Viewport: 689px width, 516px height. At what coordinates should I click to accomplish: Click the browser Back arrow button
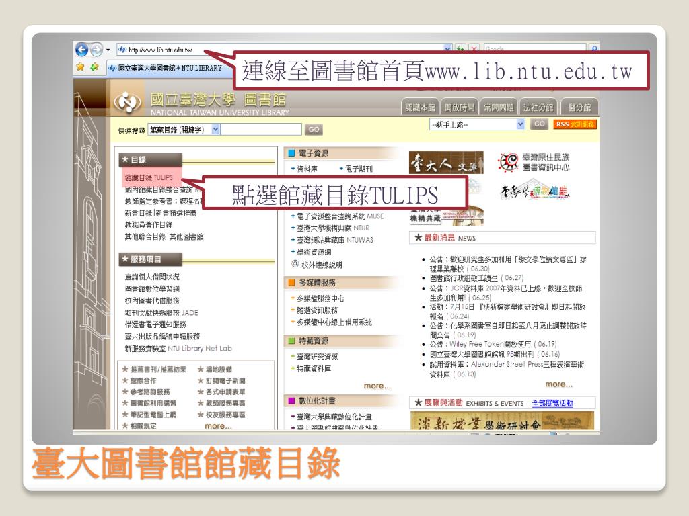(81, 50)
